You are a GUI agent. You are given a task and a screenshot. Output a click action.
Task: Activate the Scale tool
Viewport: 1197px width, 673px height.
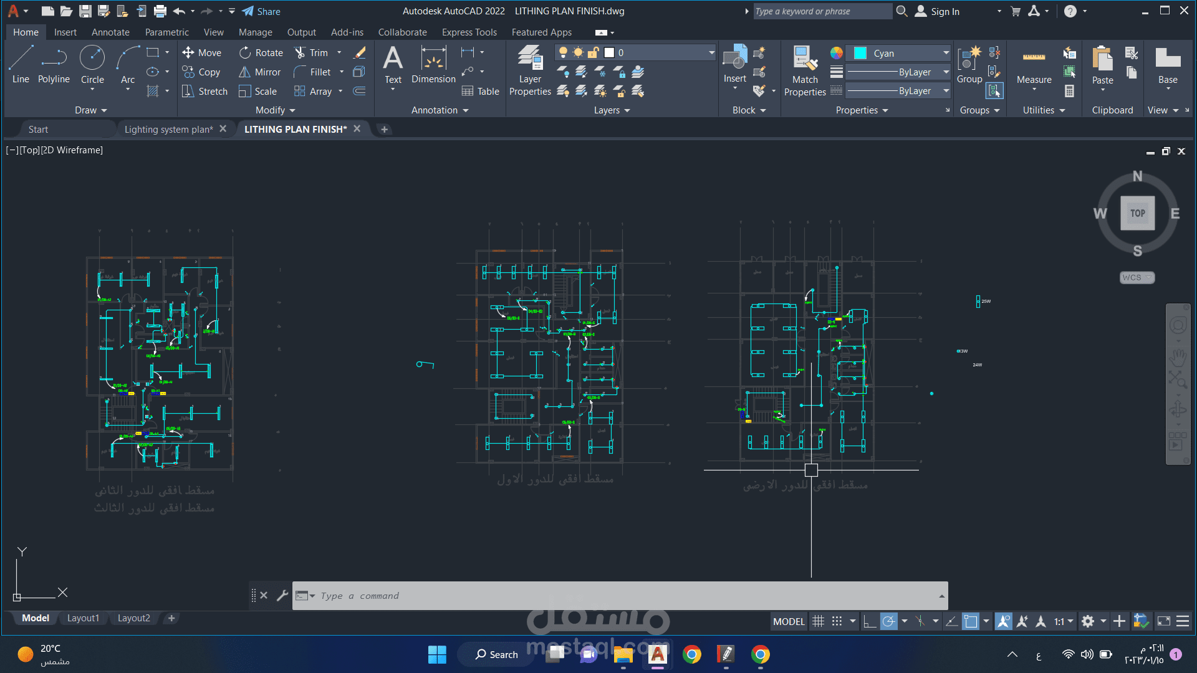(257, 92)
